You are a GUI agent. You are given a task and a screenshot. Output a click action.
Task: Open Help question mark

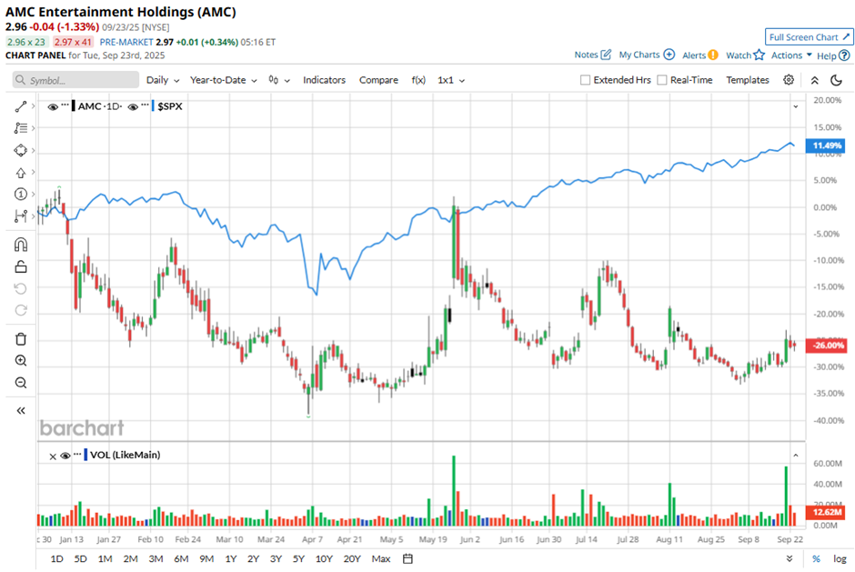click(844, 55)
